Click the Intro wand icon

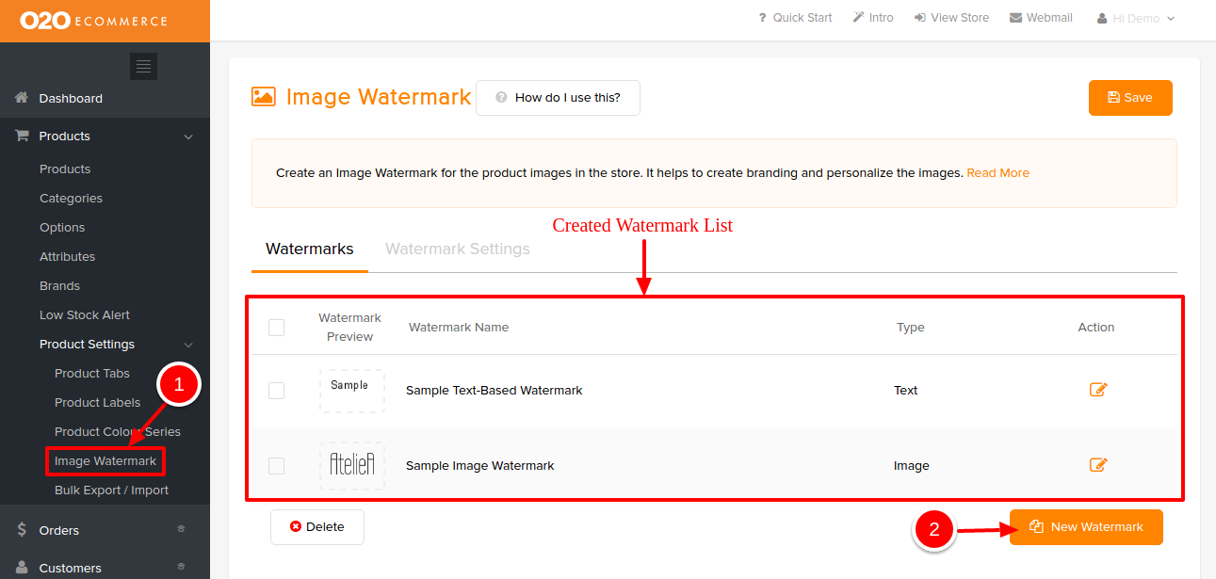point(859,17)
